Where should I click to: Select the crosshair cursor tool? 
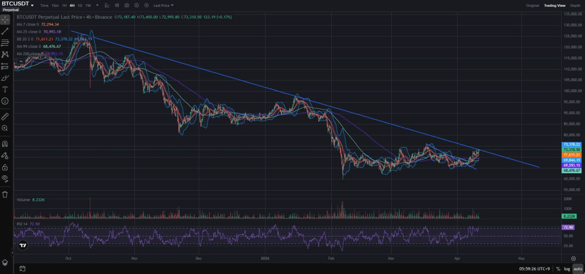click(5, 19)
